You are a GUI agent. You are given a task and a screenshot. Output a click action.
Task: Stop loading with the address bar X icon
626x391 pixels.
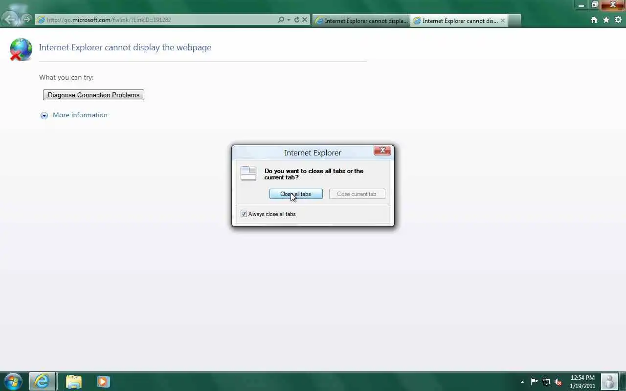pyautogui.click(x=305, y=20)
